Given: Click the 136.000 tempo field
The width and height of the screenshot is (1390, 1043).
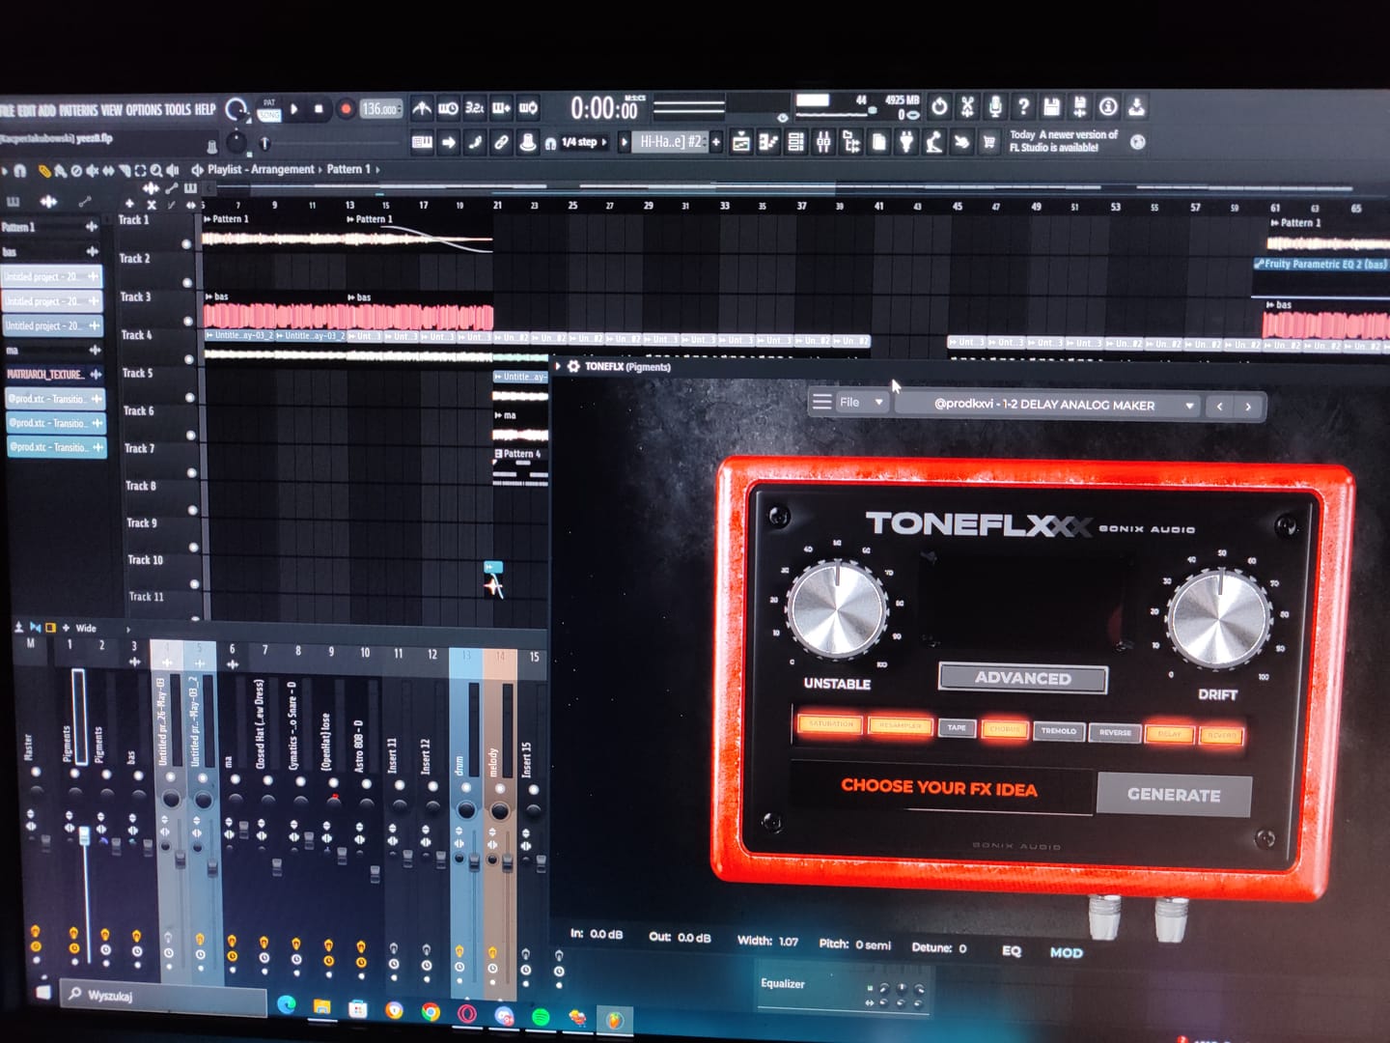Looking at the screenshot, I should [380, 109].
